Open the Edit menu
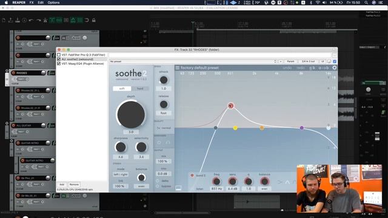Screen dimensions: 388x218 pyautogui.click(x=41, y=2)
